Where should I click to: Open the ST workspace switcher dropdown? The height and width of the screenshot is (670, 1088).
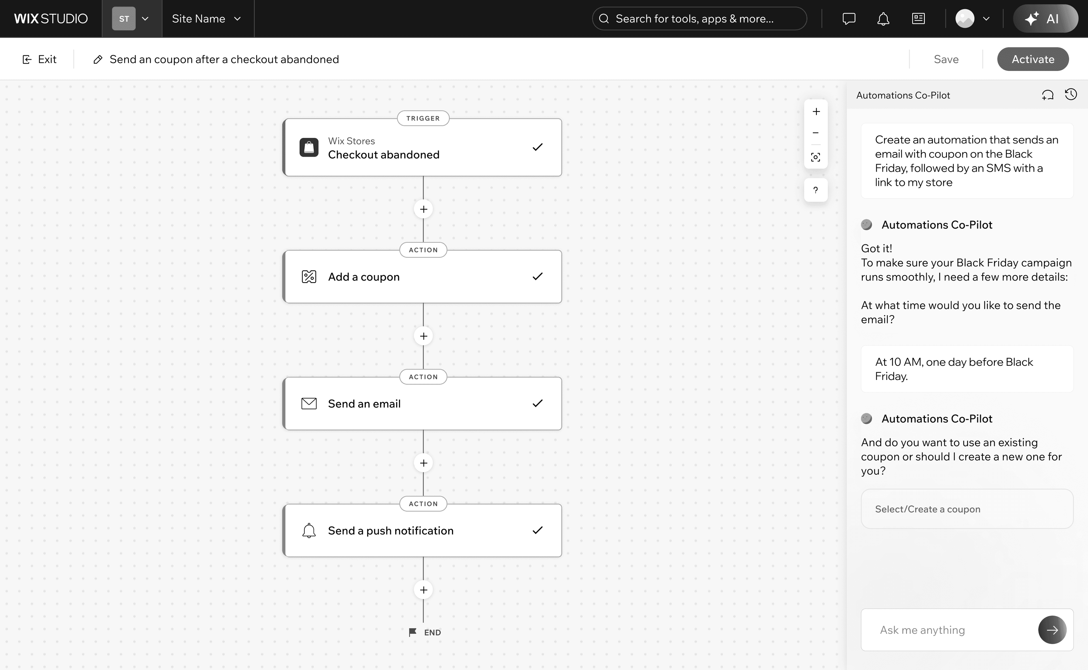[132, 19]
